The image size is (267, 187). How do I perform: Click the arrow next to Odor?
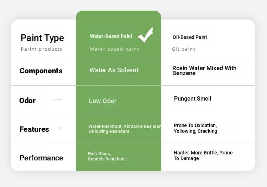point(57,100)
